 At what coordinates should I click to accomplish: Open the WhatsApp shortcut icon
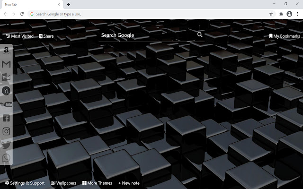pos(6,158)
